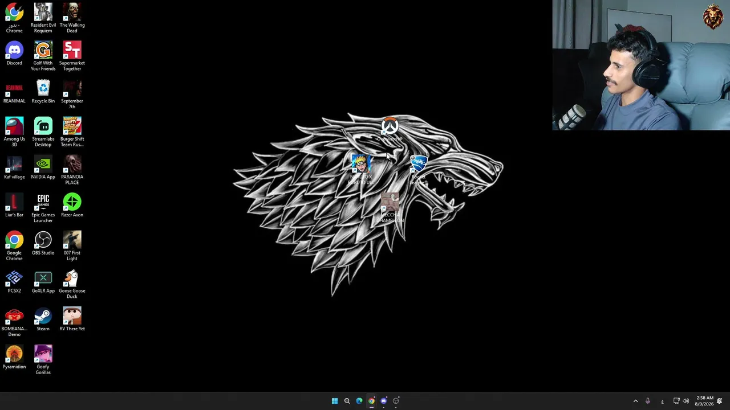Image resolution: width=730 pixels, height=410 pixels.
Task: Open the notifications bell icon
Action: [720, 401]
